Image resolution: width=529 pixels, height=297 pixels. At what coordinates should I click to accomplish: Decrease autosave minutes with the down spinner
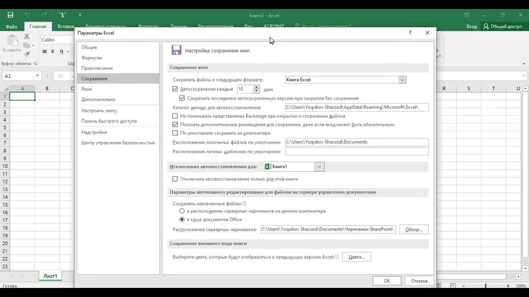coord(257,91)
